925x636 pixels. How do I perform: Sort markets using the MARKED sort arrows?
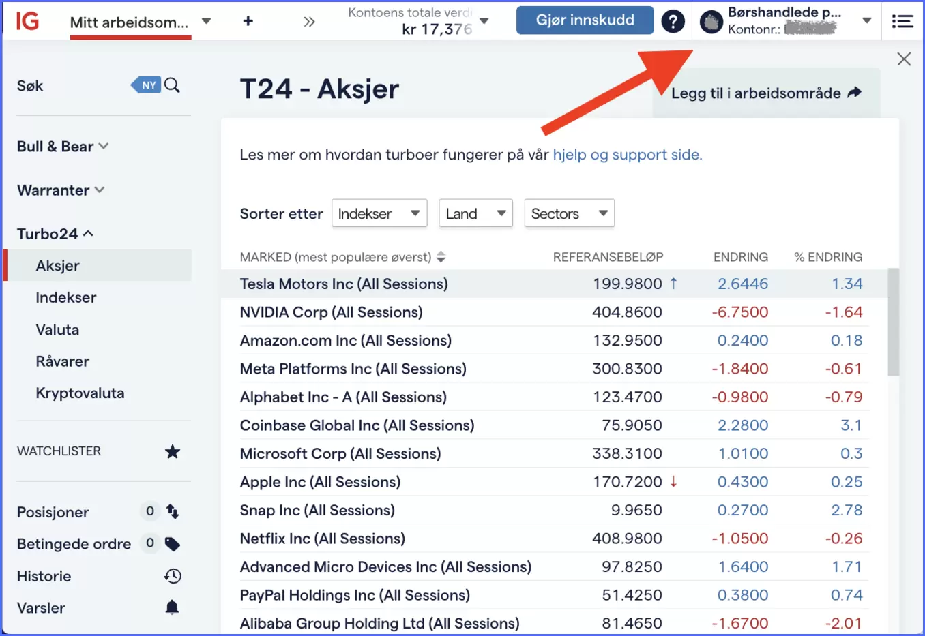click(441, 257)
